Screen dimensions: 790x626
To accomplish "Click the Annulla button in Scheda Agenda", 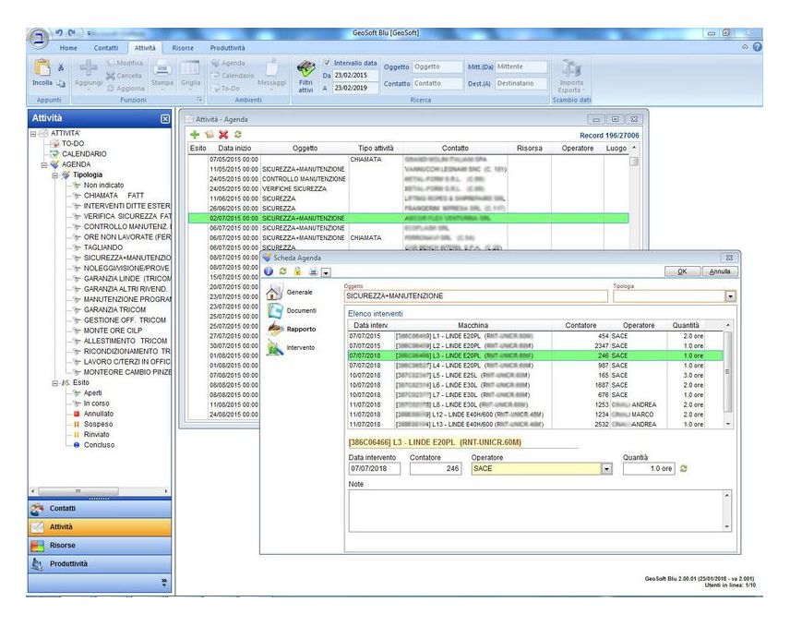I will click(x=720, y=271).
